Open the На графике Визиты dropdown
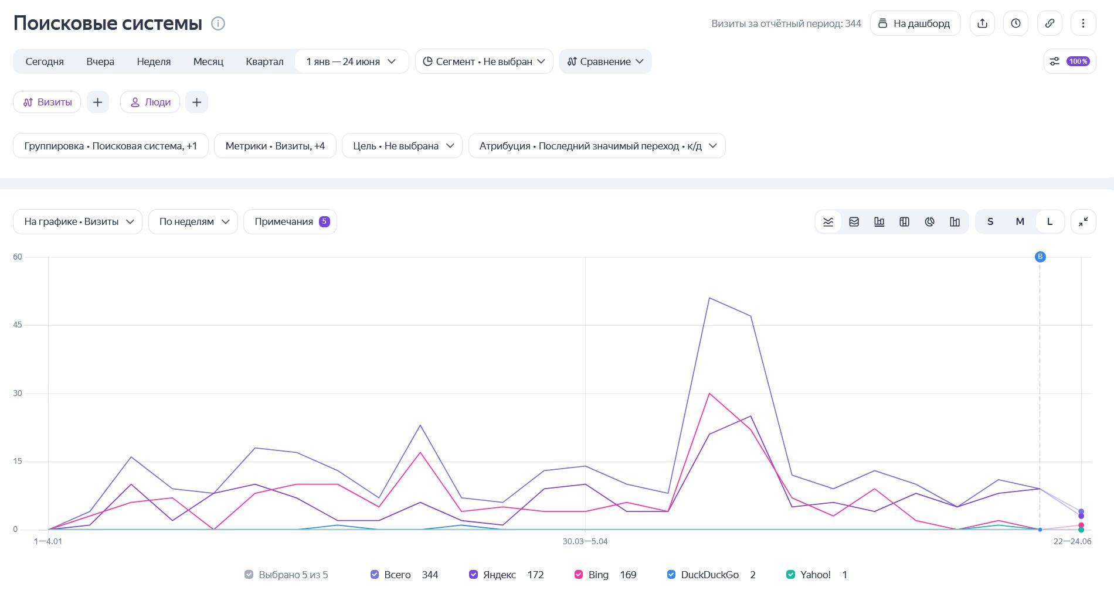Image resolution: width=1114 pixels, height=594 pixels. [77, 221]
